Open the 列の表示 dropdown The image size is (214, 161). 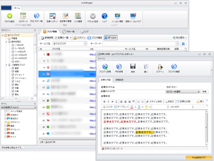click(x=180, y=38)
